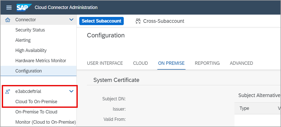Click the Connector sidebar label
The width and height of the screenshot is (281, 127).
click(26, 20)
